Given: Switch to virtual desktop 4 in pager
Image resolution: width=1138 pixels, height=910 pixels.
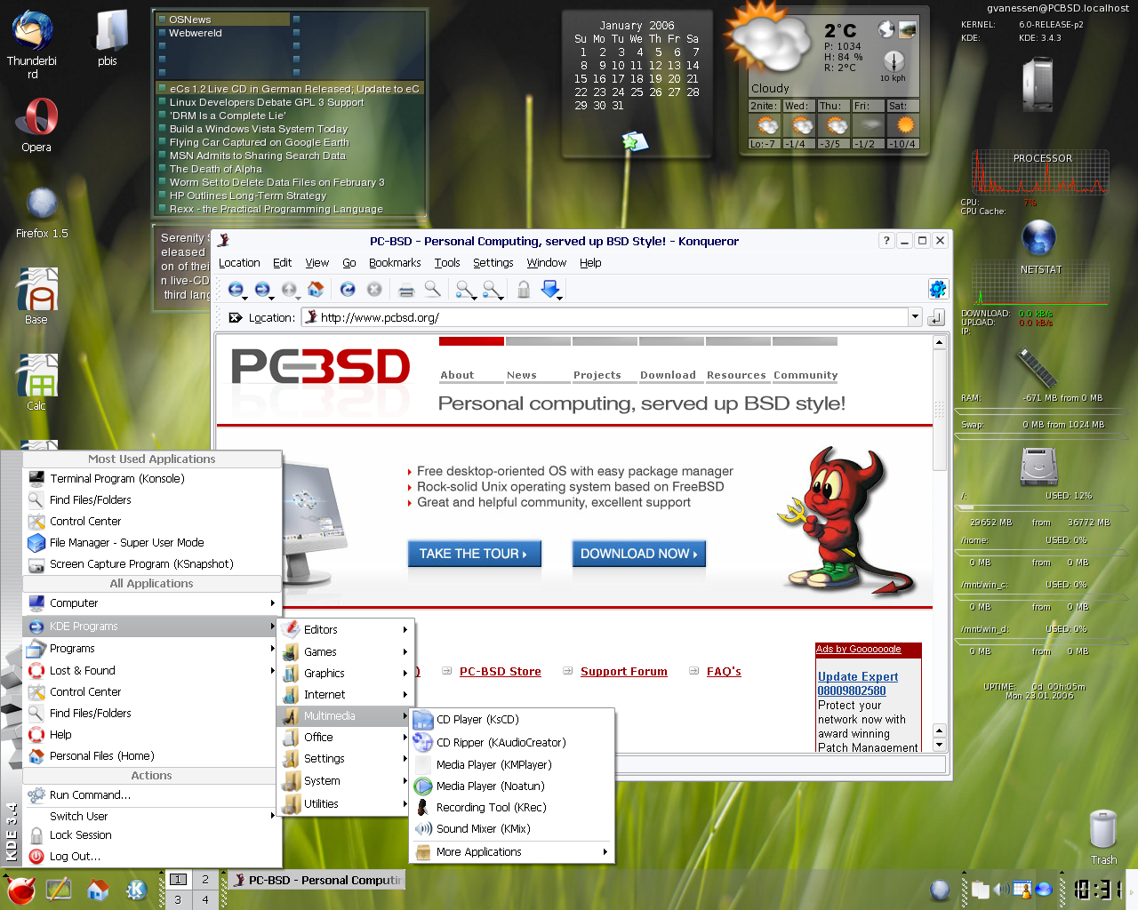Looking at the screenshot, I should [x=205, y=899].
